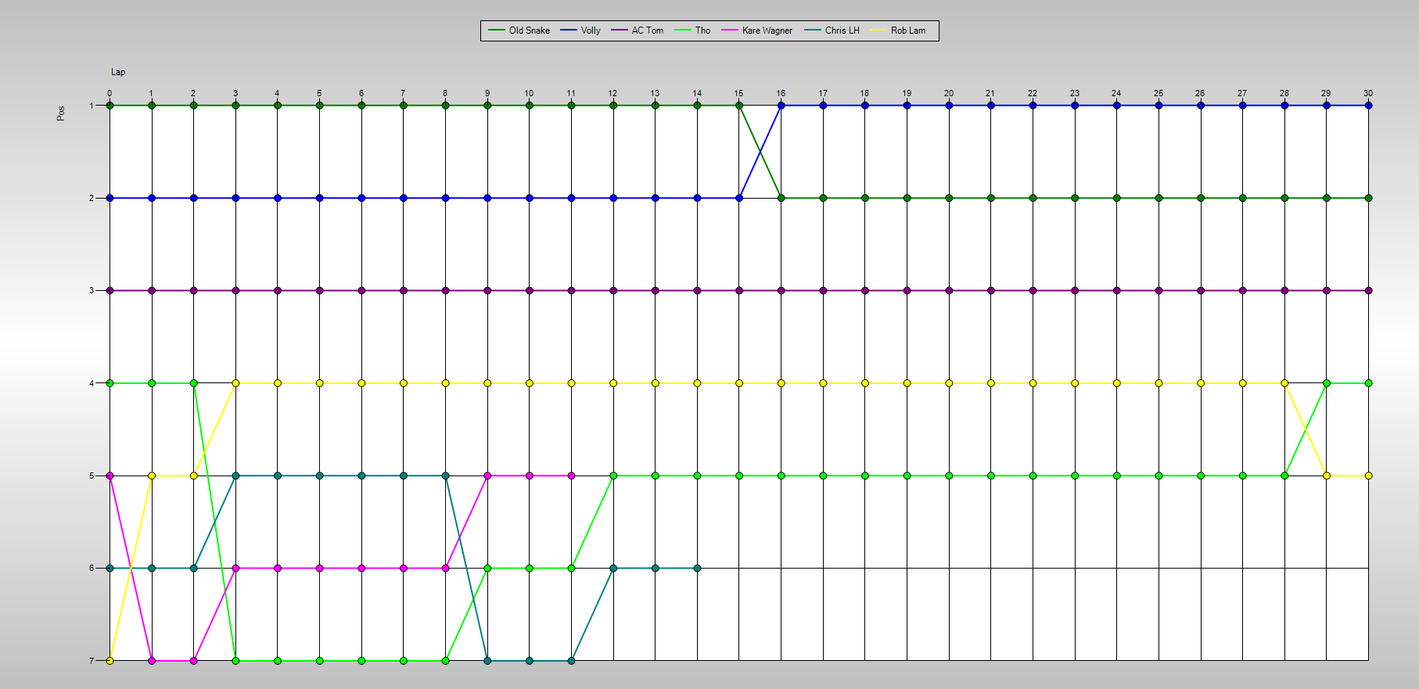This screenshot has height=689, width=1419.
Task: Select Kare Wagner's point at lap 9
Action: point(487,475)
